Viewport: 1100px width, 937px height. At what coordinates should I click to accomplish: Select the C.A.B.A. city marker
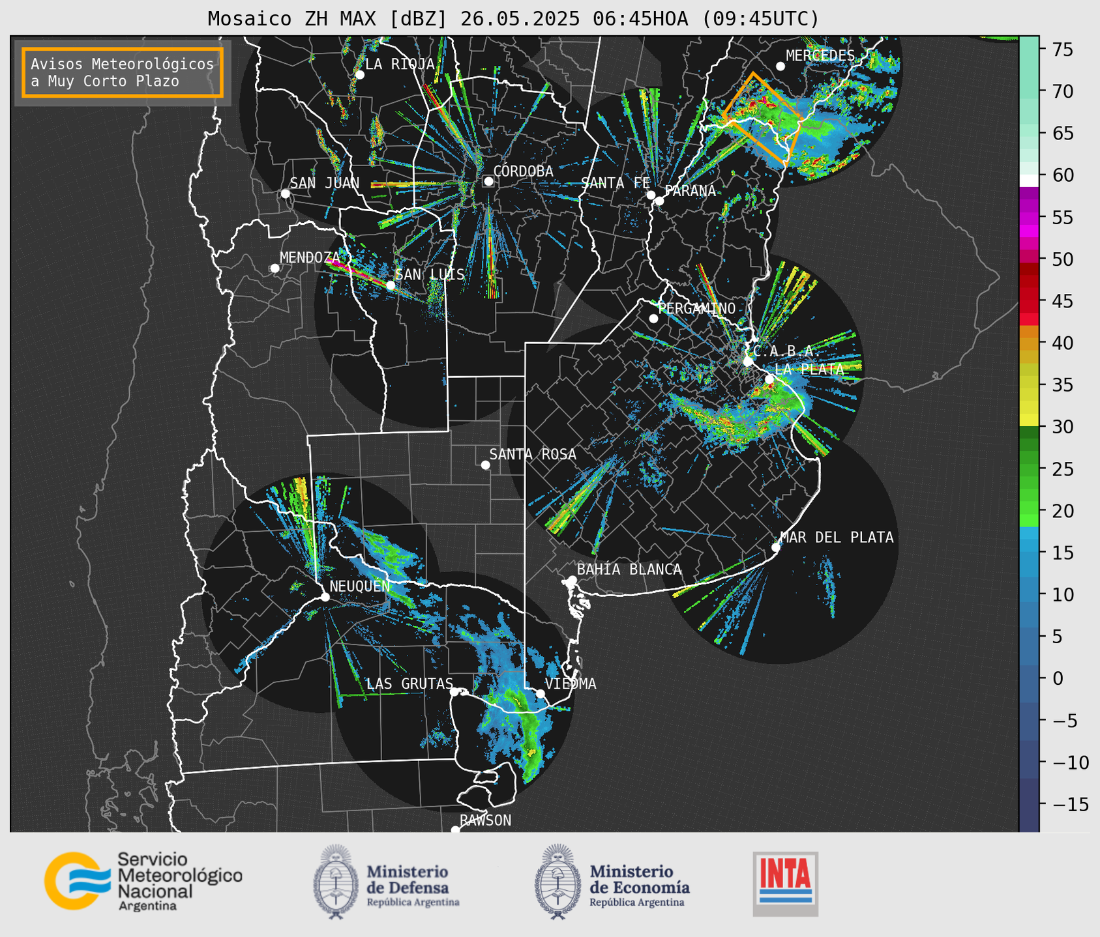748,361
